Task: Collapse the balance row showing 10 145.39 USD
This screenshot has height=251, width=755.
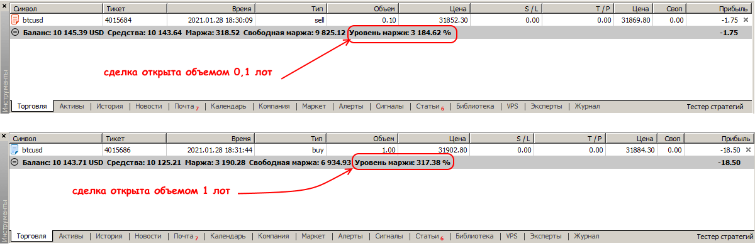Action: point(16,33)
